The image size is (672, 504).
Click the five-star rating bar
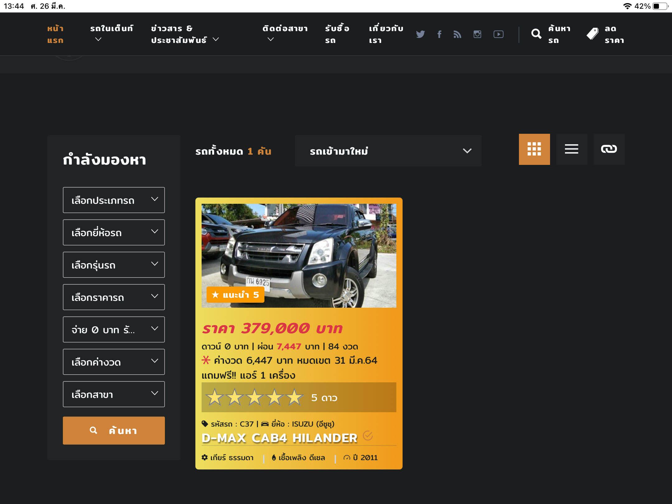coord(299,397)
